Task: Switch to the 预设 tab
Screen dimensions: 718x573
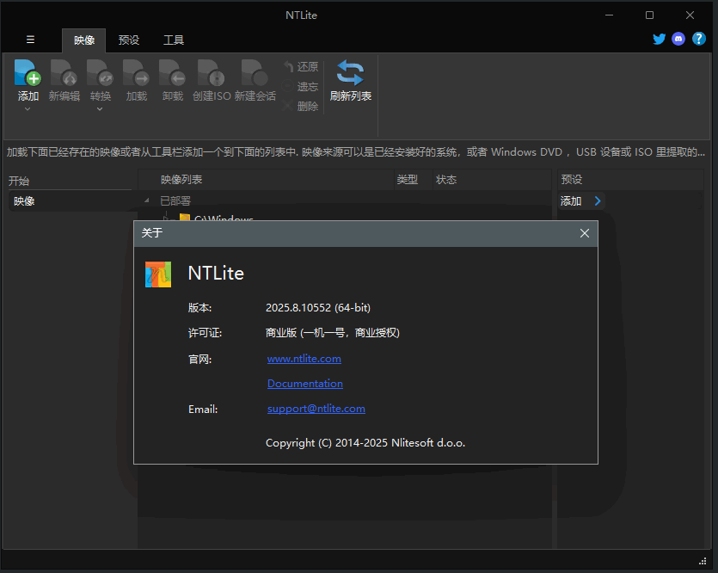Action: tap(129, 40)
